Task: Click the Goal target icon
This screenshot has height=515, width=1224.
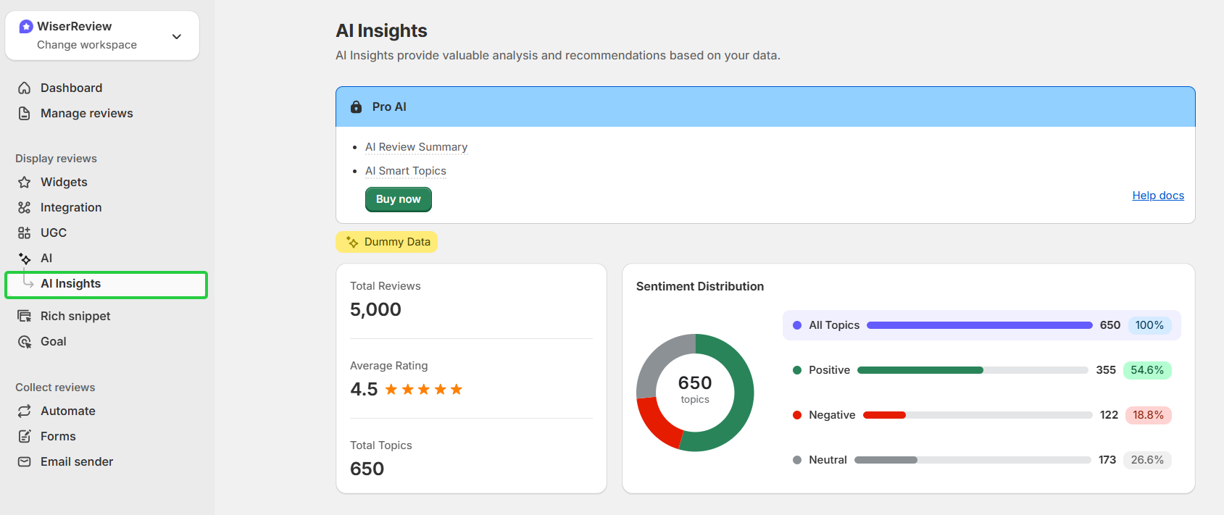Action: point(25,341)
